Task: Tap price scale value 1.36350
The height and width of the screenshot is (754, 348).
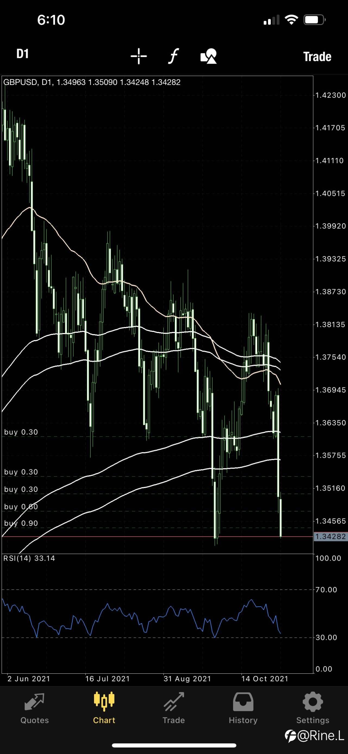Action: coord(331,423)
